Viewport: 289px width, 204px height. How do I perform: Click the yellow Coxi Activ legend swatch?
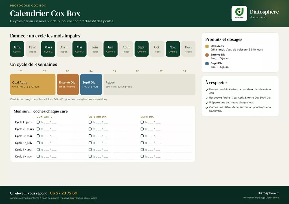pyautogui.click(x=207, y=46)
